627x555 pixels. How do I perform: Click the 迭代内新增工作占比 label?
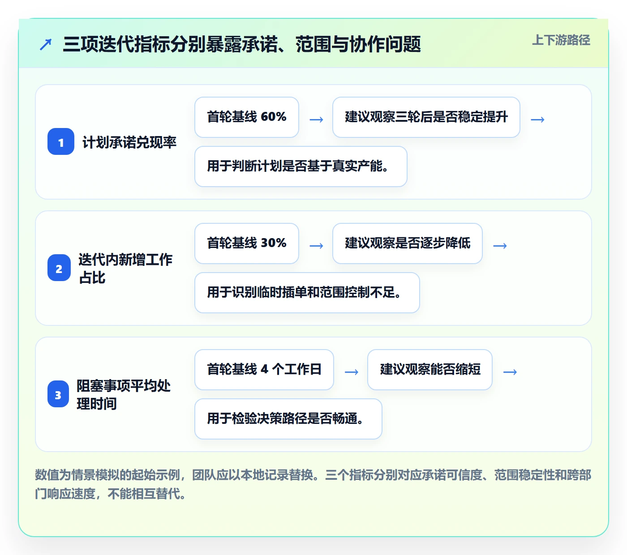[x=125, y=269]
